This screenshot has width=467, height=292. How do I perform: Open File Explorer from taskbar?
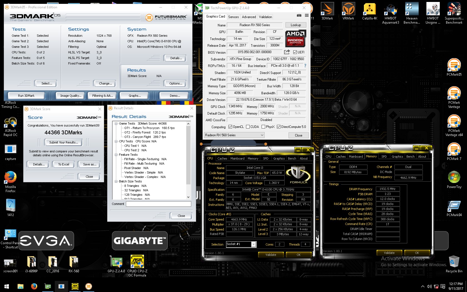[20, 286]
